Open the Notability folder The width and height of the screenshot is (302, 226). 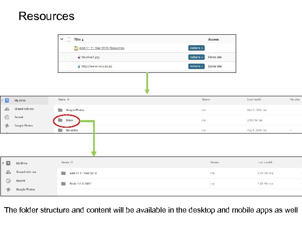click(72, 130)
